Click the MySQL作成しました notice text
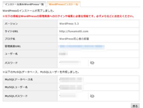This screenshot has width=143, height=108. (x=41, y=72)
